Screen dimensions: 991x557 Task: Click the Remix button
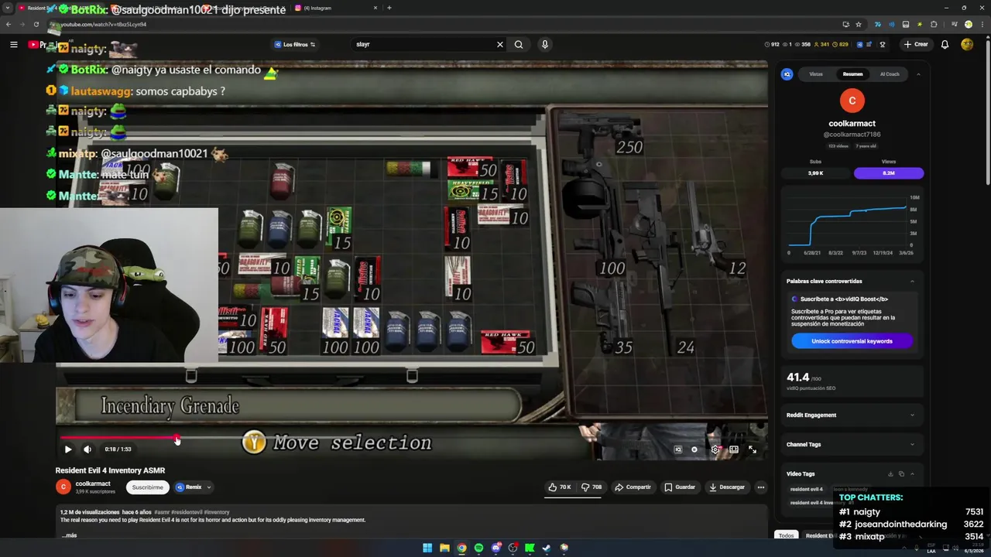click(189, 487)
